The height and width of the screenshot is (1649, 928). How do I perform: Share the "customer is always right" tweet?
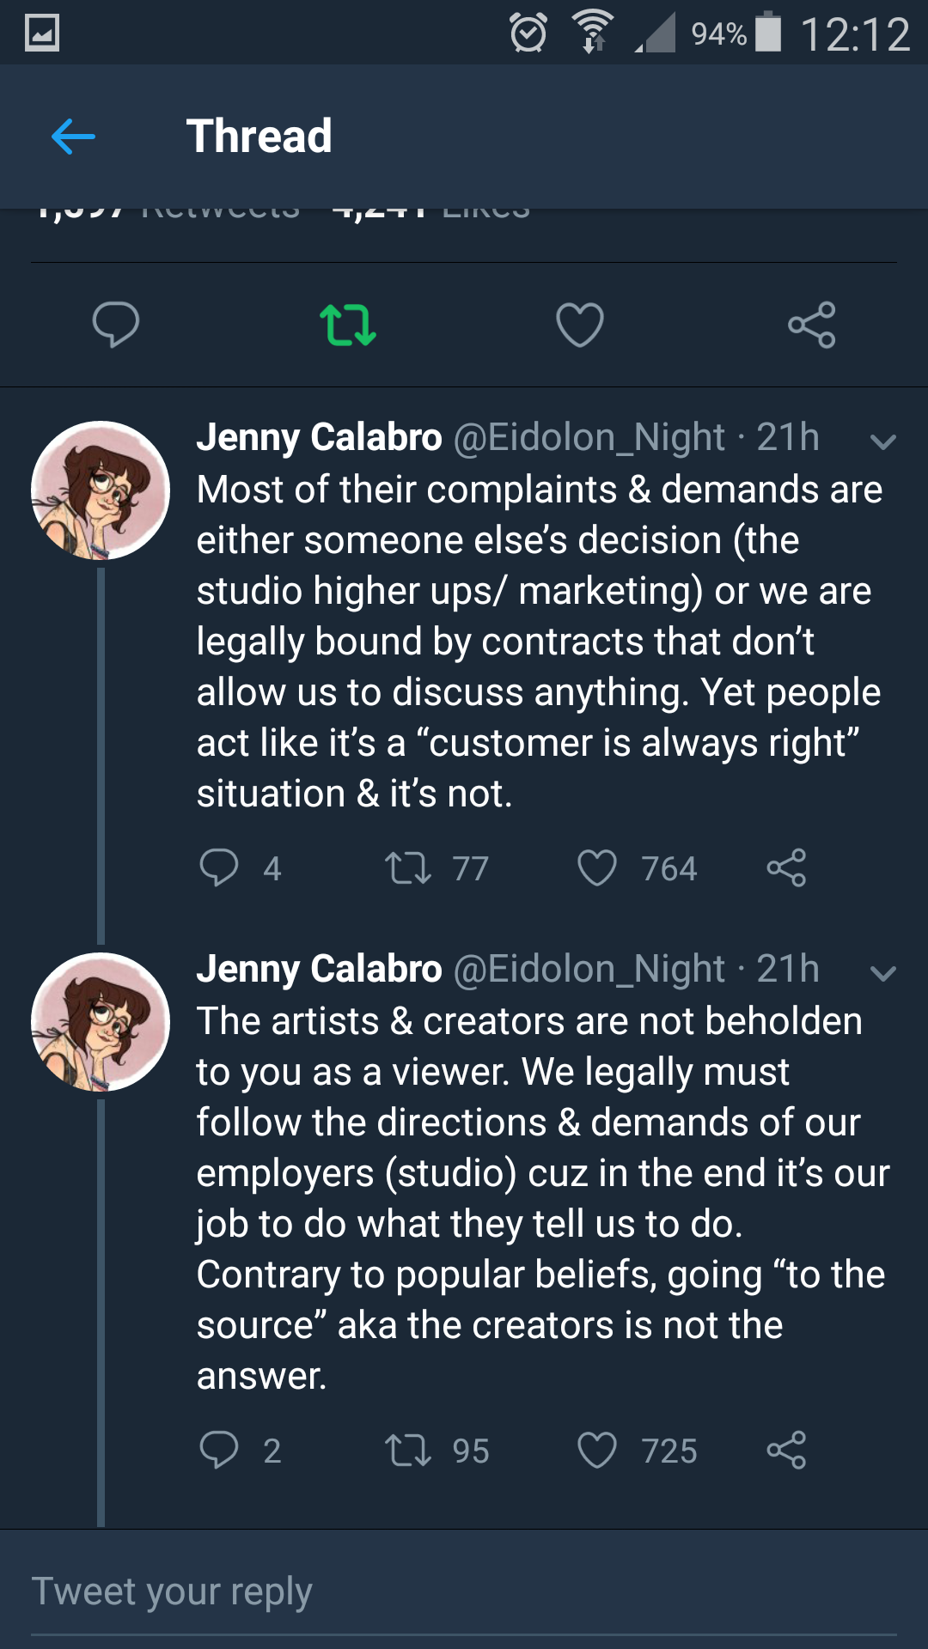[x=786, y=867]
